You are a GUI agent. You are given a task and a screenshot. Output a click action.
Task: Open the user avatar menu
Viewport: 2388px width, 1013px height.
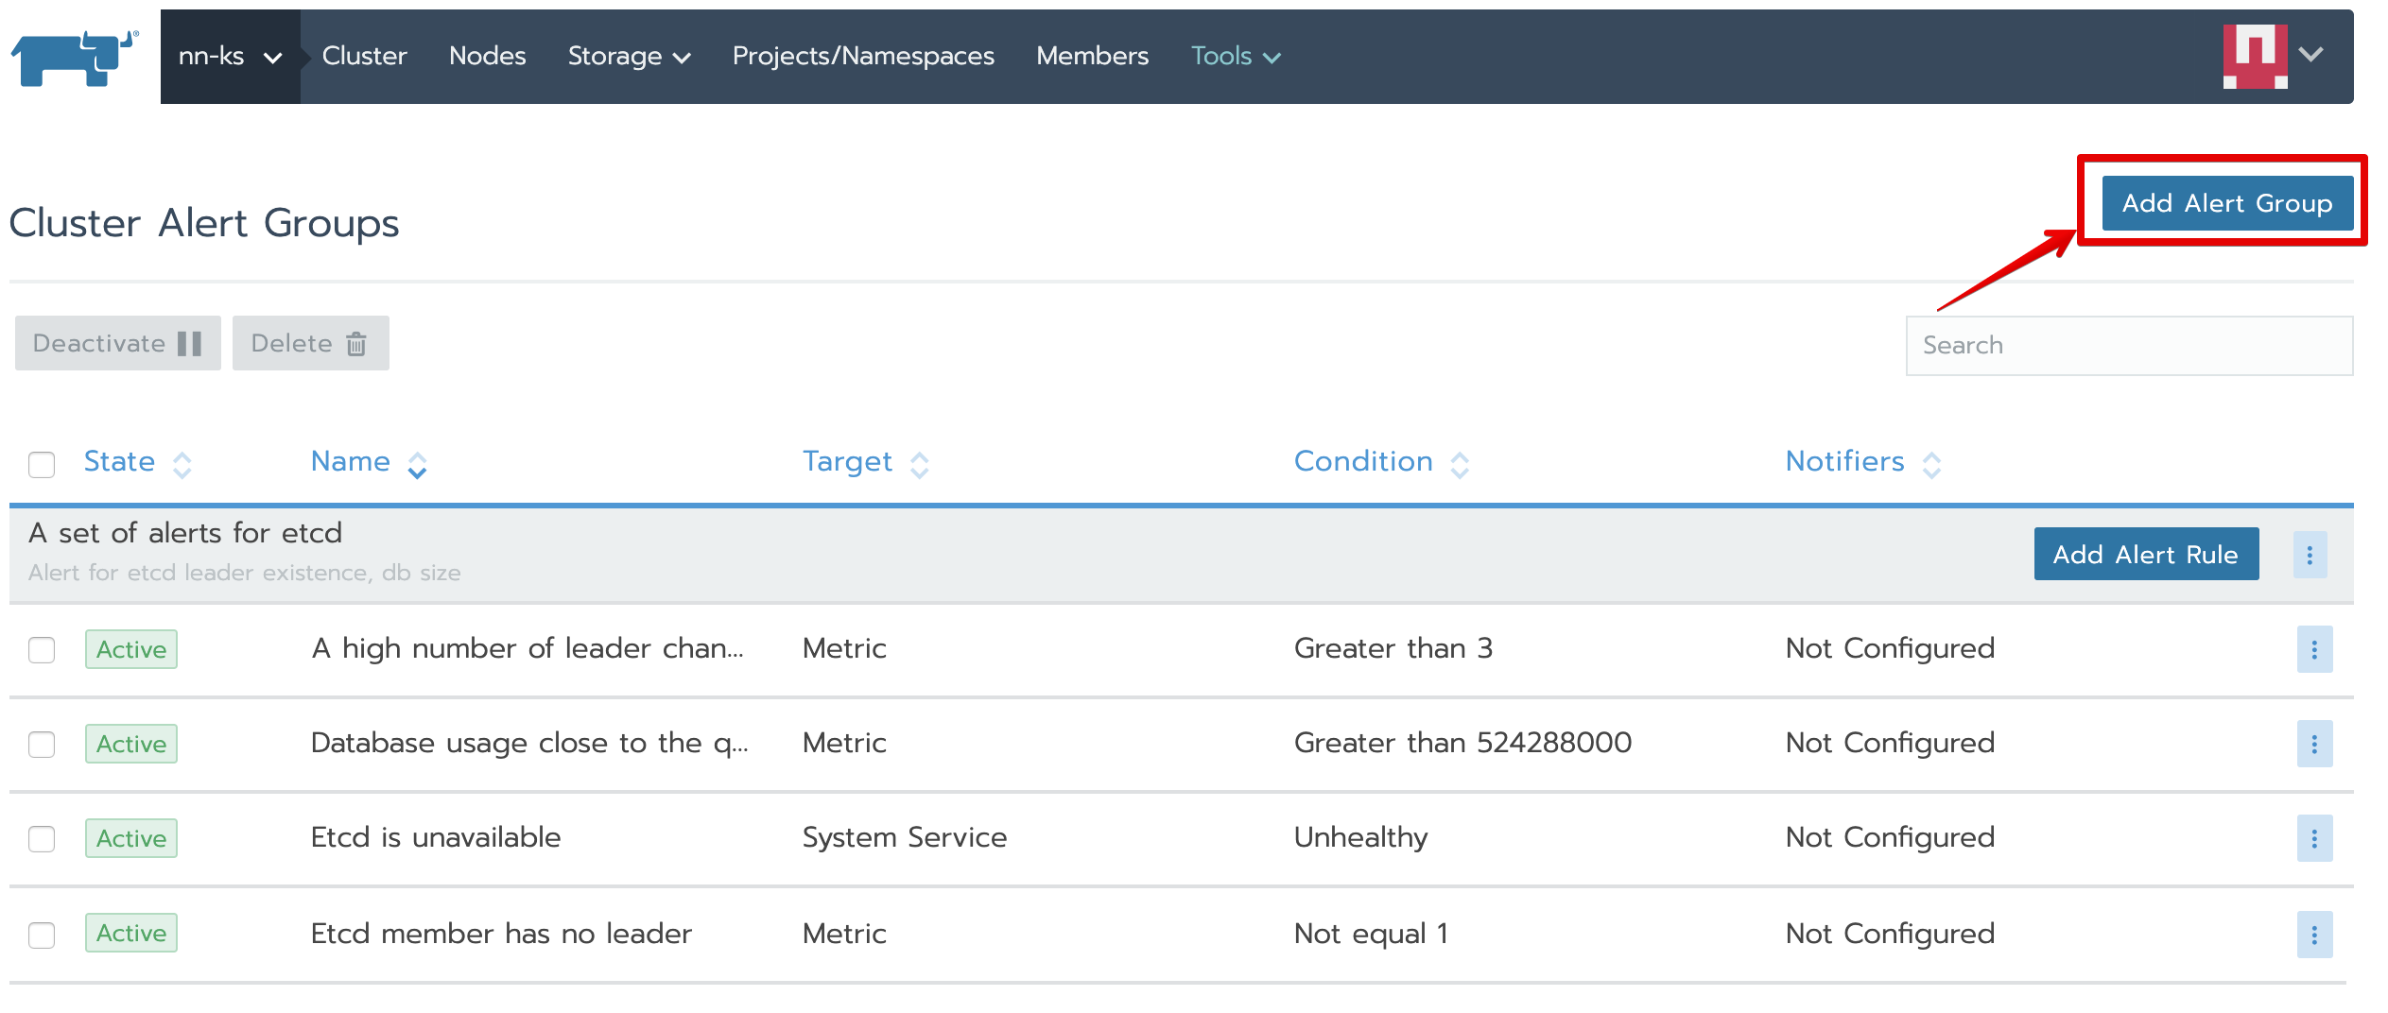(2273, 56)
